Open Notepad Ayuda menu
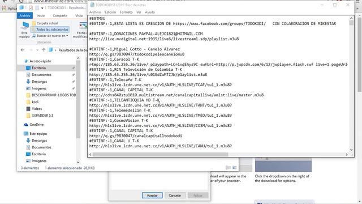 tap(149, 12)
